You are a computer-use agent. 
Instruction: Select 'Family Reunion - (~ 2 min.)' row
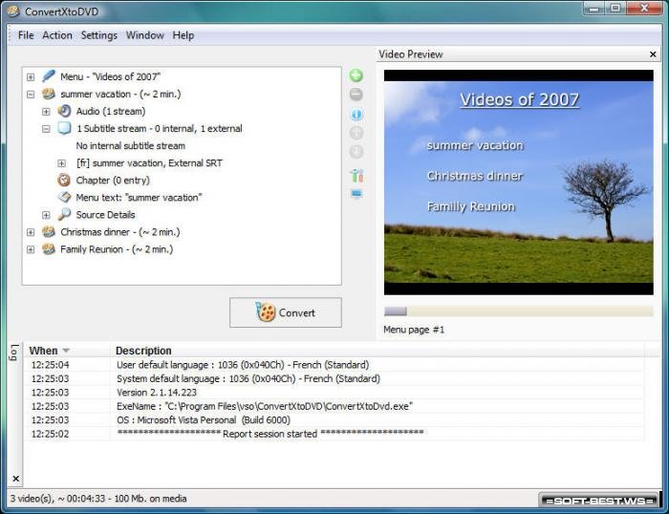point(117,249)
